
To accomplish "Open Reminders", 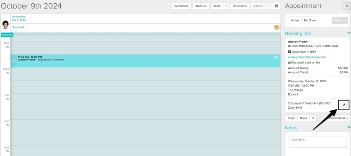I will pyautogui.click(x=181, y=6).
